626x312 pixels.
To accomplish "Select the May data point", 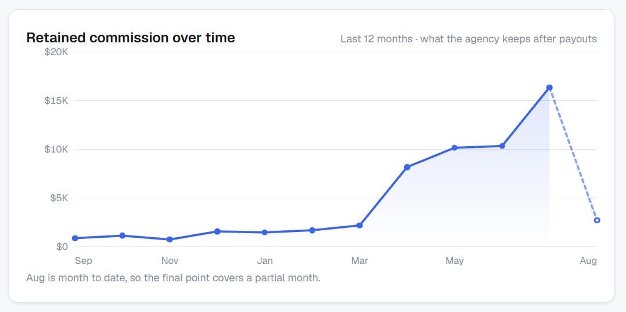I will point(454,147).
